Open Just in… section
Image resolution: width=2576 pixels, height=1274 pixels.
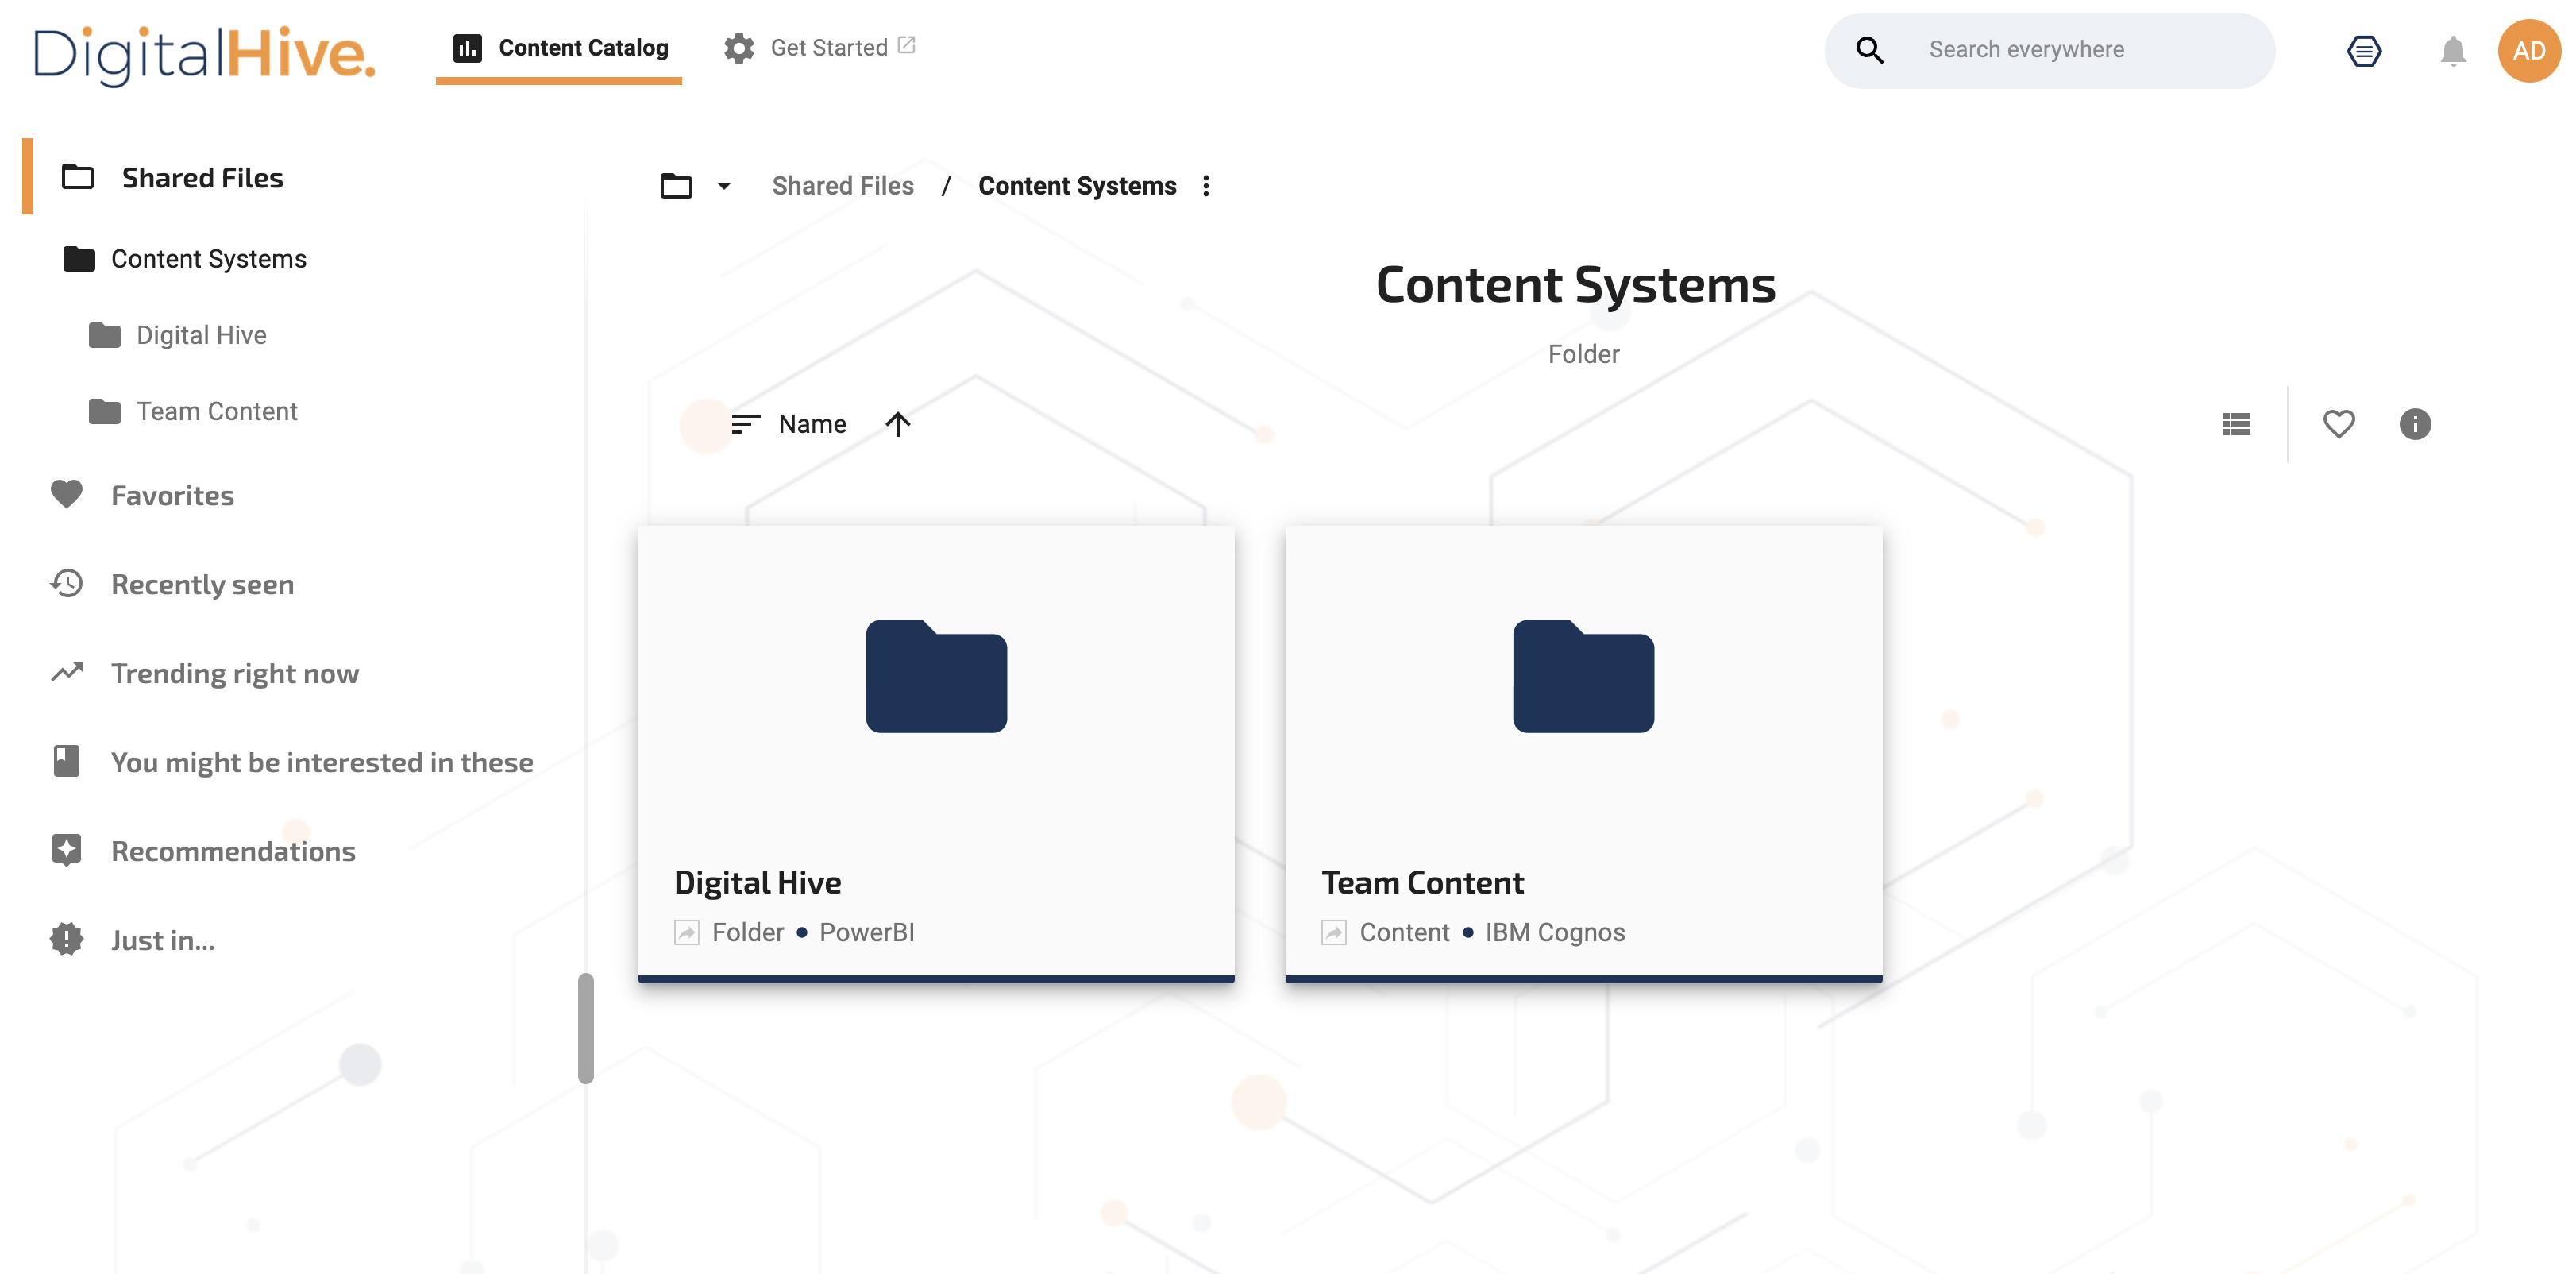point(162,940)
